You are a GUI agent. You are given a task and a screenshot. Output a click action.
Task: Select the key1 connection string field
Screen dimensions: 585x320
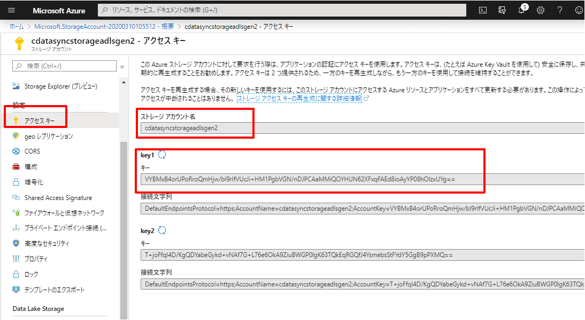362,209
